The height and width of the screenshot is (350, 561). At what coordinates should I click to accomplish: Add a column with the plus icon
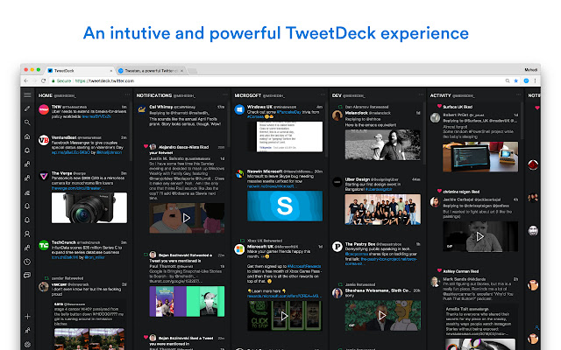27,317
